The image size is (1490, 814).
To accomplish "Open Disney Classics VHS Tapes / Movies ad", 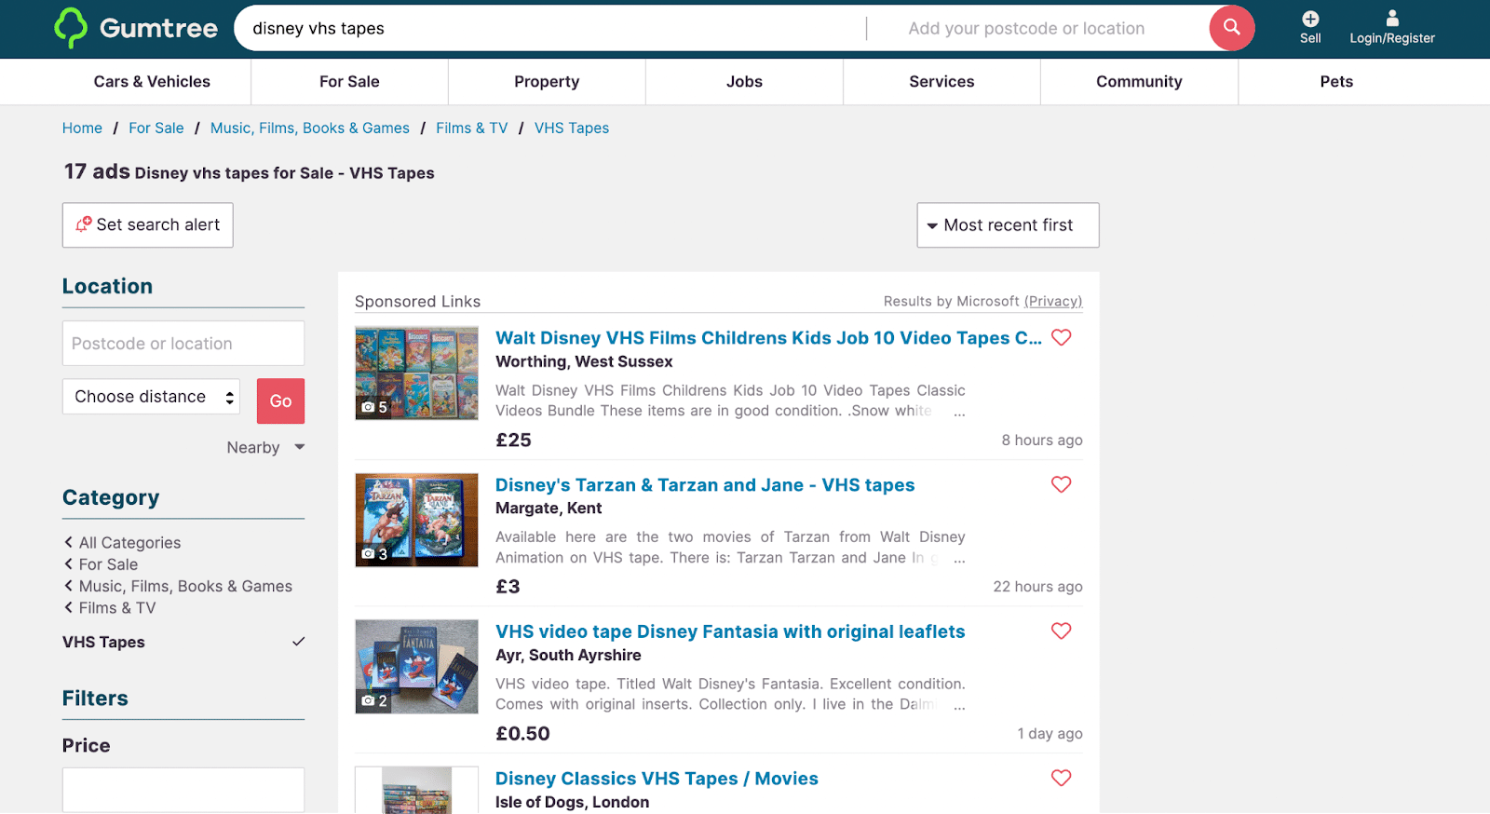I will click(657, 779).
